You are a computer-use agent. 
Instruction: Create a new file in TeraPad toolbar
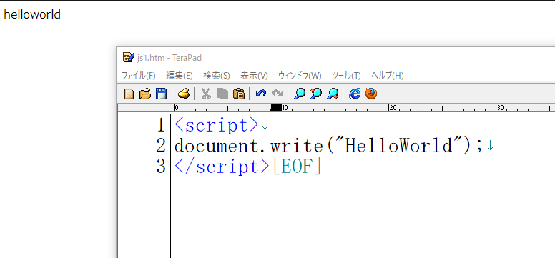[x=129, y=94]
